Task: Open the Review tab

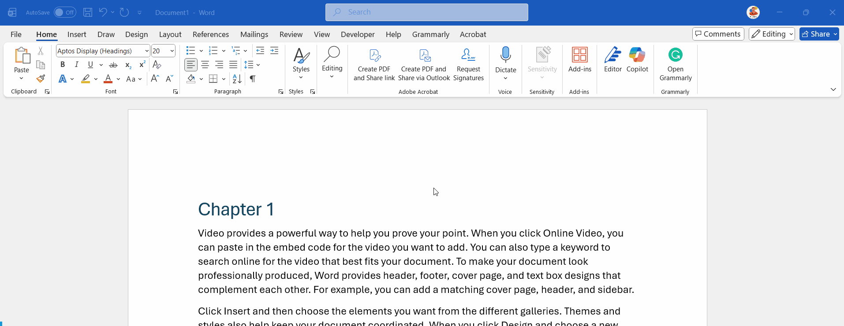Action: tap(291, 34)
